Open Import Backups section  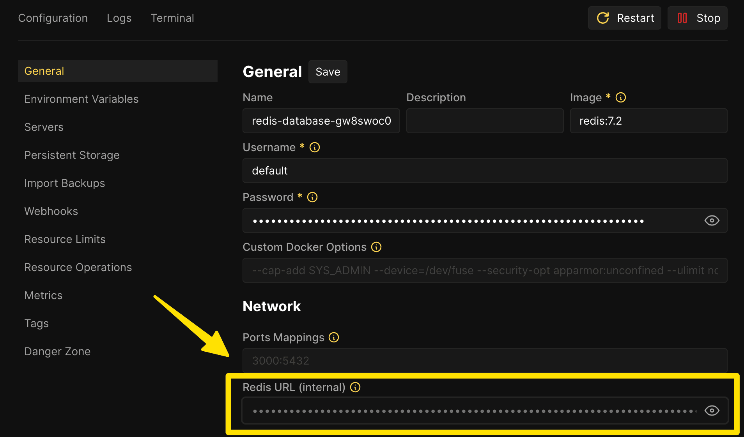(118, 183)
